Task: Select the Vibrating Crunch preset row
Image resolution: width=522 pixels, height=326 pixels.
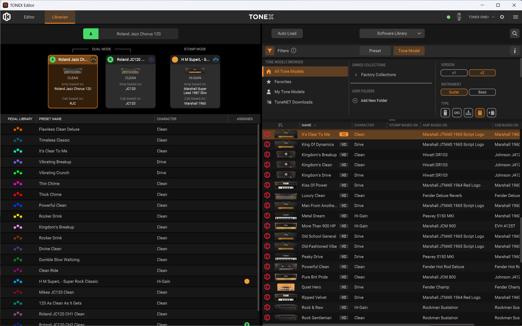Action: click(129, 173)
